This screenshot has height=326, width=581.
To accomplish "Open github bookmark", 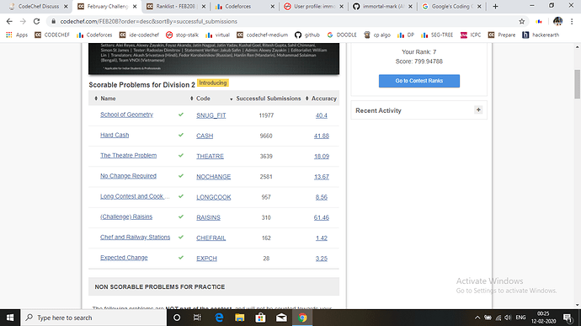I will (x=307, y=35).
